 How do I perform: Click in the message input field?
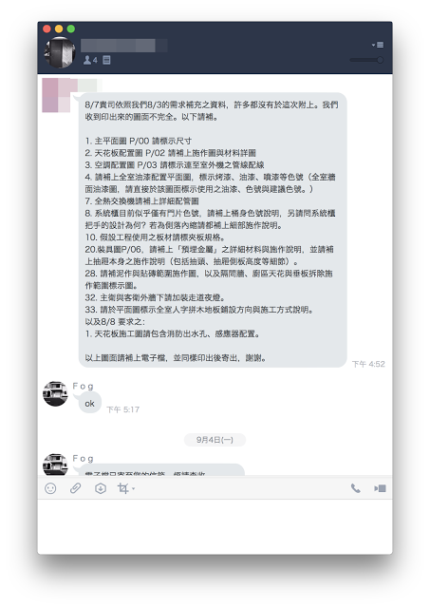(215, 526)
